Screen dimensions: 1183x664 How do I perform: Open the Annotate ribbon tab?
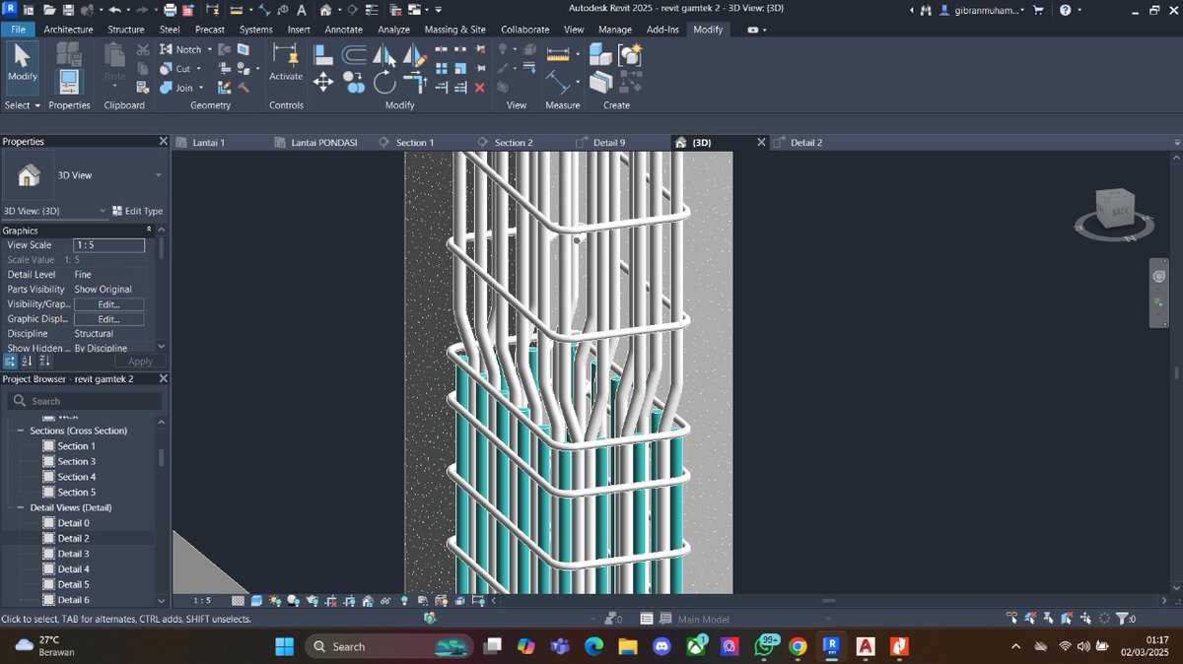(x=343, y=30)
